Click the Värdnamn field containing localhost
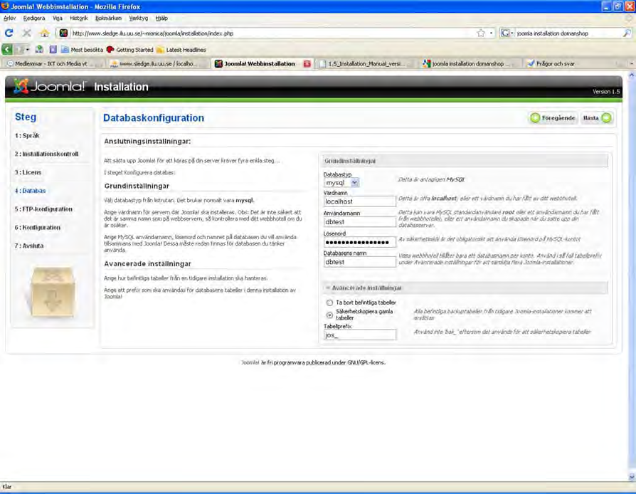The width and height of the screenshot is (636, 494). 359,201
